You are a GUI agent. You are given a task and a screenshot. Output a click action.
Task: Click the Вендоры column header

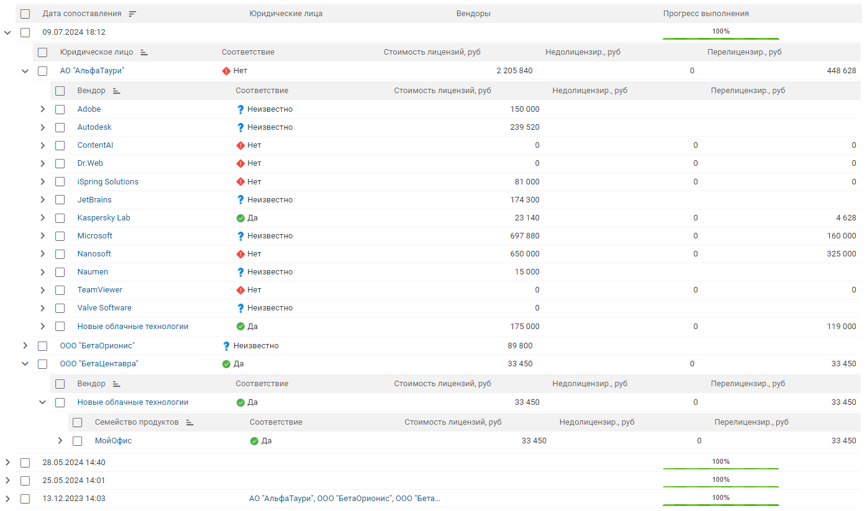tap(473, 13)
